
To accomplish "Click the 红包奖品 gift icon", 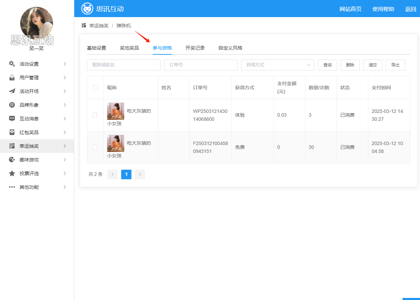I will tap(12, 132).
